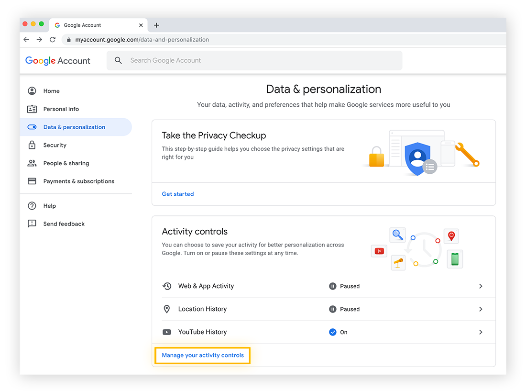Click the search magnifying glass icon

tap(118, 60)
